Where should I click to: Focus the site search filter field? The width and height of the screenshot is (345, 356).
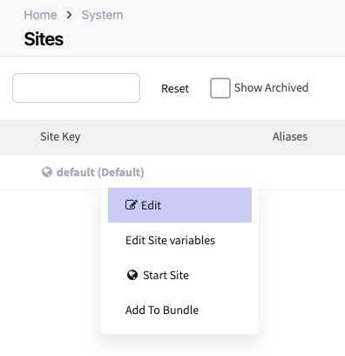[x=76, y=88]
